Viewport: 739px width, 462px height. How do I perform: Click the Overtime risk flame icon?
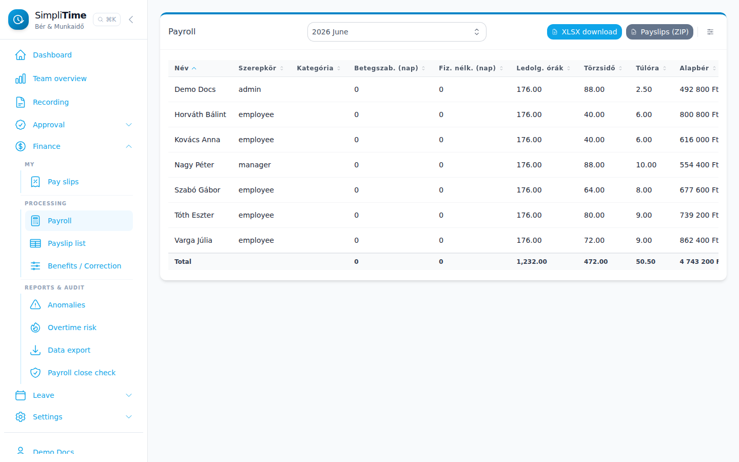pyautogui.click(x=35, y=328)
